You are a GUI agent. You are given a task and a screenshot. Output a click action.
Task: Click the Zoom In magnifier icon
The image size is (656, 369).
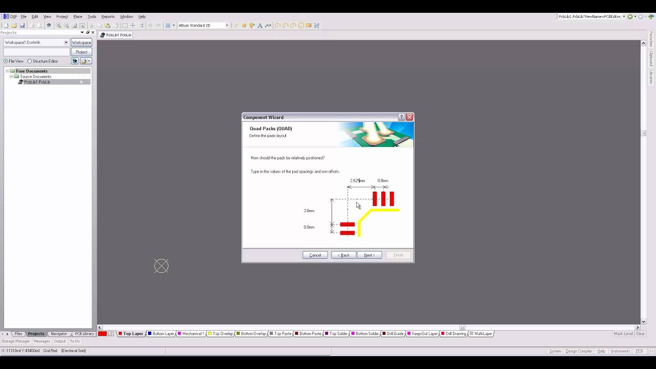pos(58,25)
